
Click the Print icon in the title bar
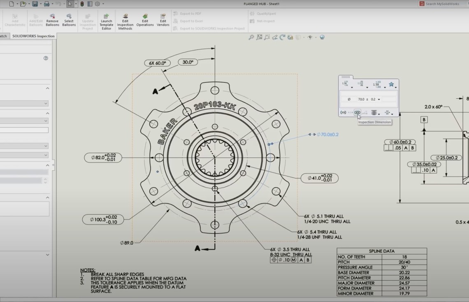[46, 4]
